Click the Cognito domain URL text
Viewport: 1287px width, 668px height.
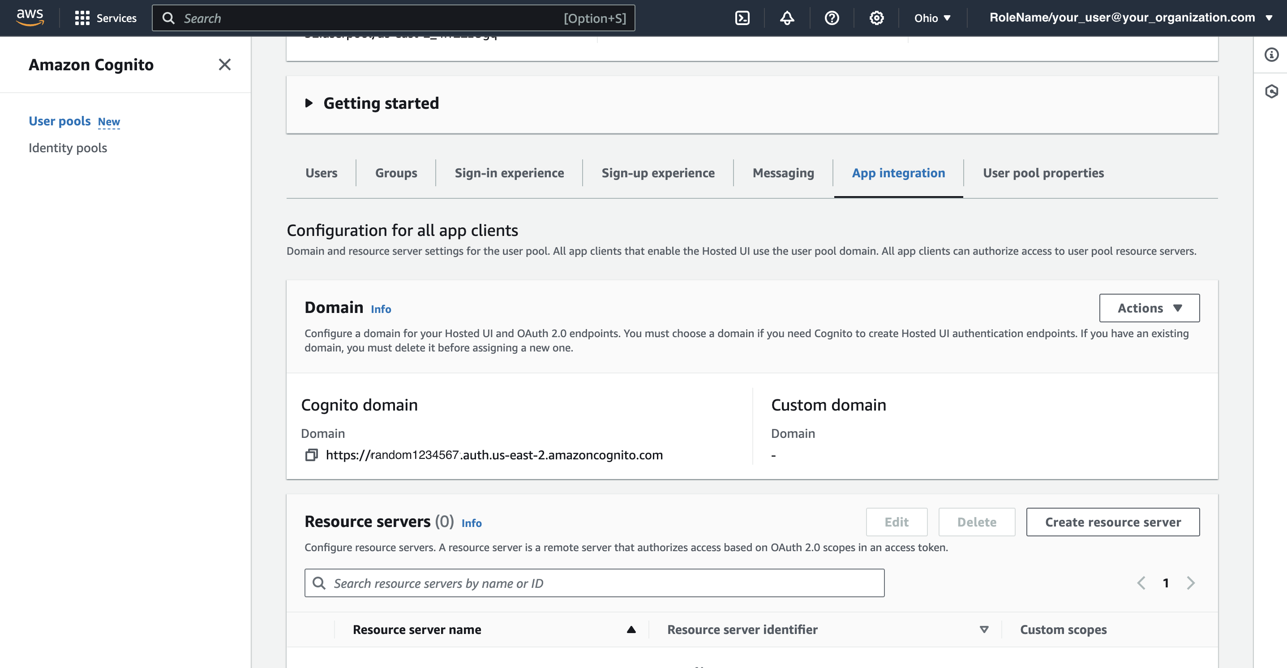494,454
